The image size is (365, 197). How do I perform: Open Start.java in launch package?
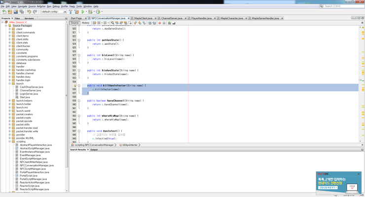(25, 97)
